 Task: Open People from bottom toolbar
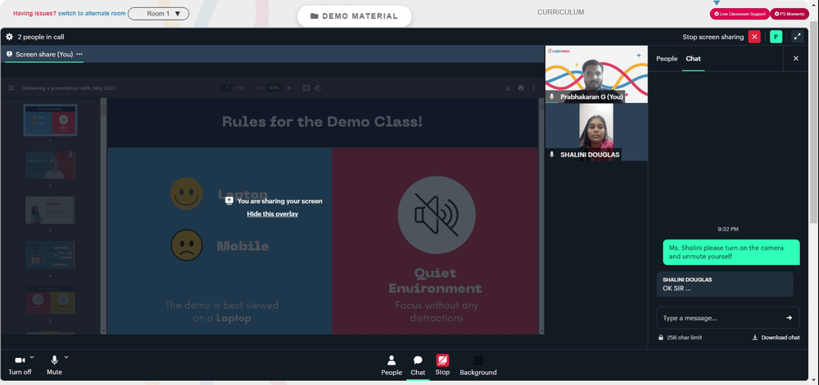391,365
